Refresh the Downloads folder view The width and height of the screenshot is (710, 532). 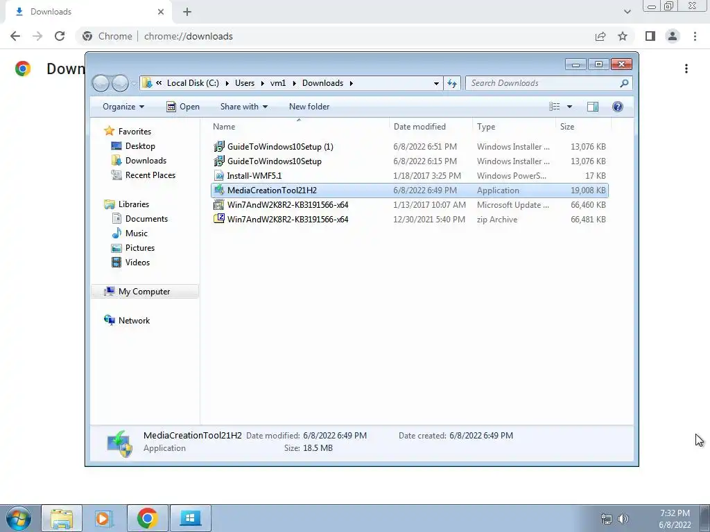point(452,83)
